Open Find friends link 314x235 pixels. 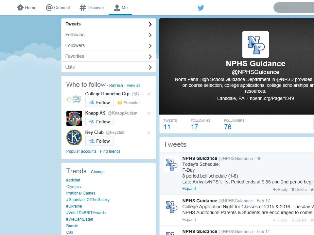click(x=110, y=151)
